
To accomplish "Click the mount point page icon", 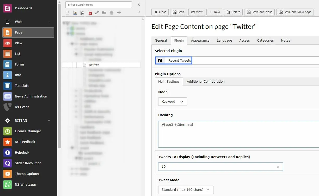I will (x=90, y=13).
